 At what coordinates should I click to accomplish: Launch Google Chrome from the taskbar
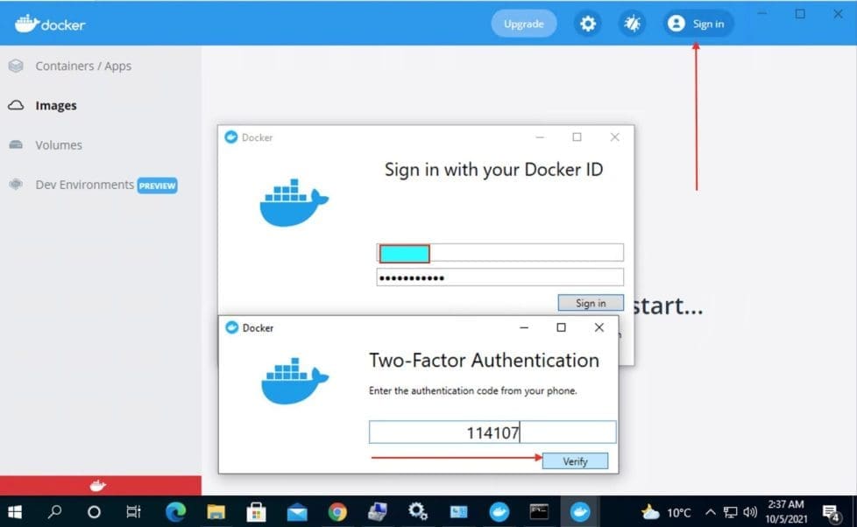coord(337,512)
